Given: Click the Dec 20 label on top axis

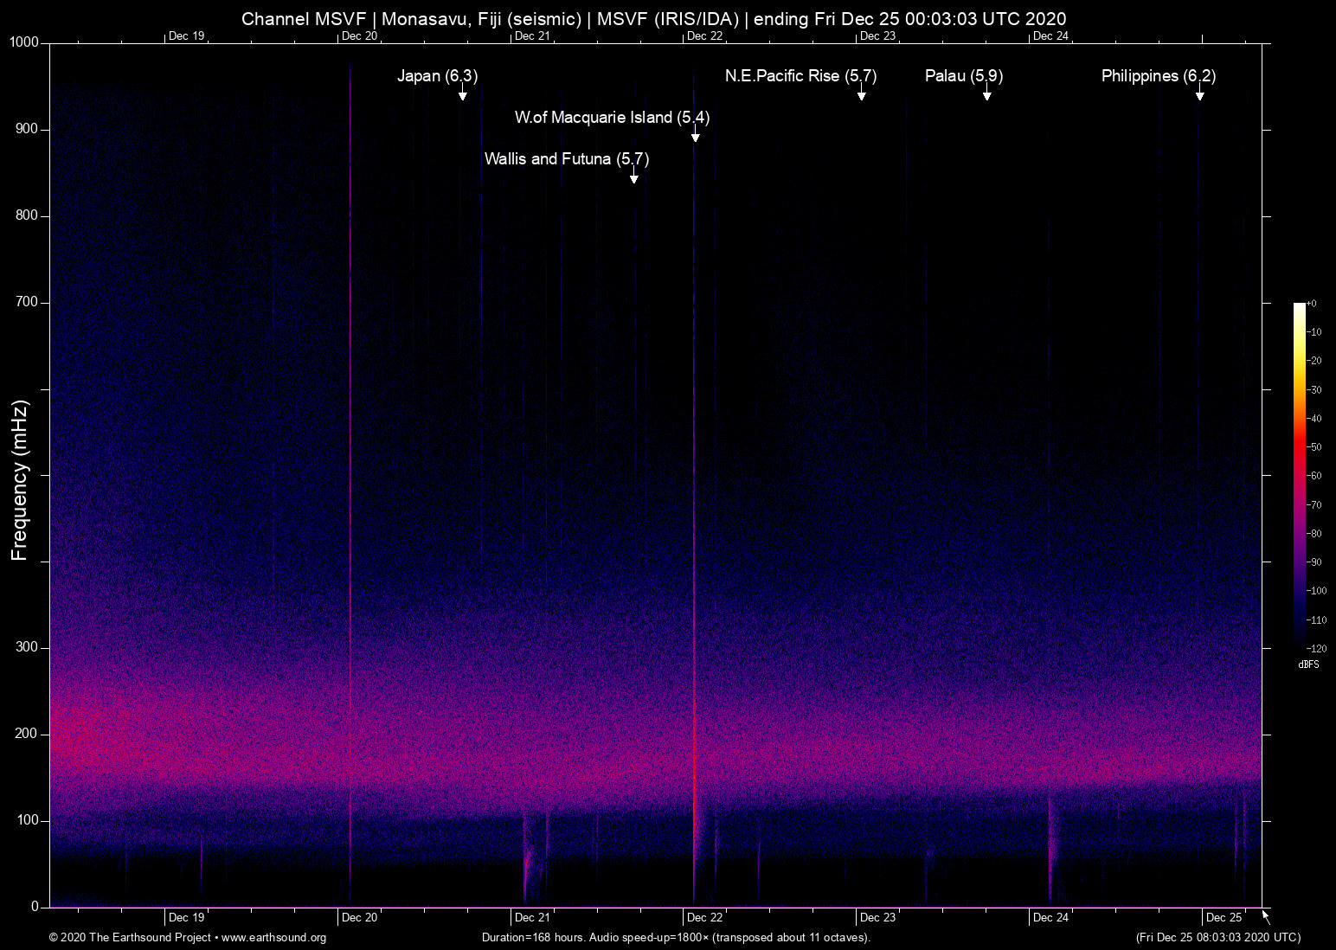Looking at the screenshot, I should tap(359, 36).
